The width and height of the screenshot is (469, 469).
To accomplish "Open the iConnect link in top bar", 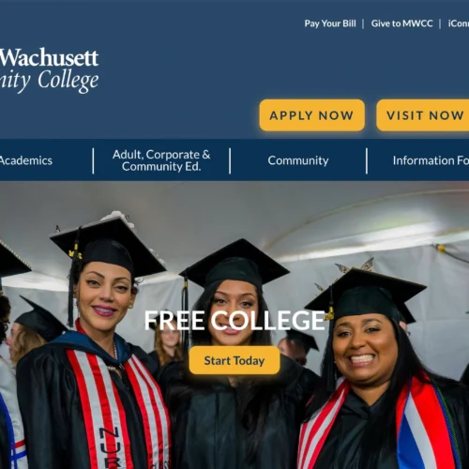I will pyautogui.click(x=459, y=23).
